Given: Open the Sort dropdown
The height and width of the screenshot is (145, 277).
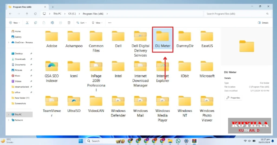Looking at the screenshot, I should point(81,23).
